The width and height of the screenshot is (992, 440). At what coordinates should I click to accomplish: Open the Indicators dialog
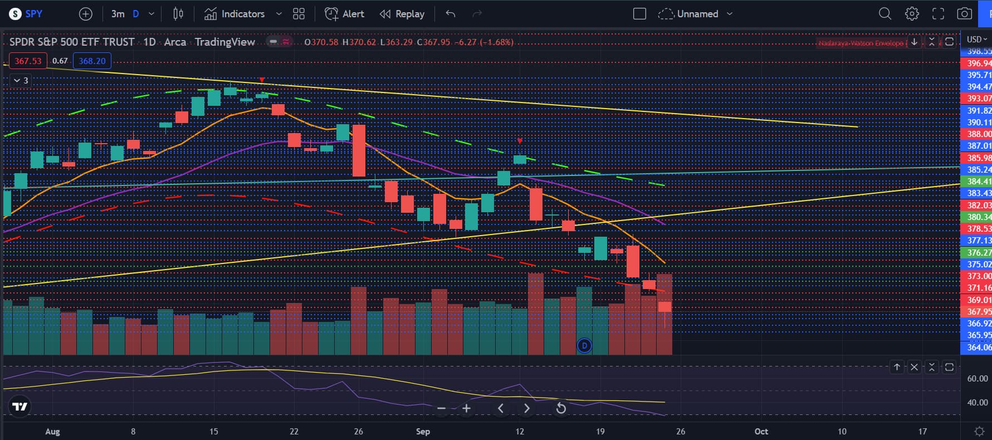coord(234,14)
